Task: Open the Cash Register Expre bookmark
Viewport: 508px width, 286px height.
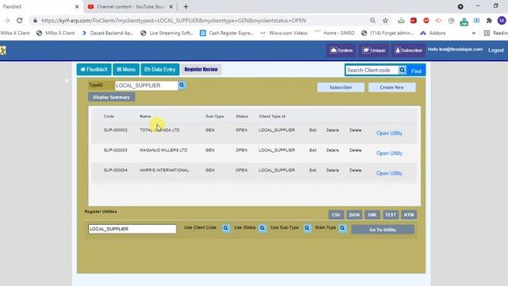Action: coord(227,33)
